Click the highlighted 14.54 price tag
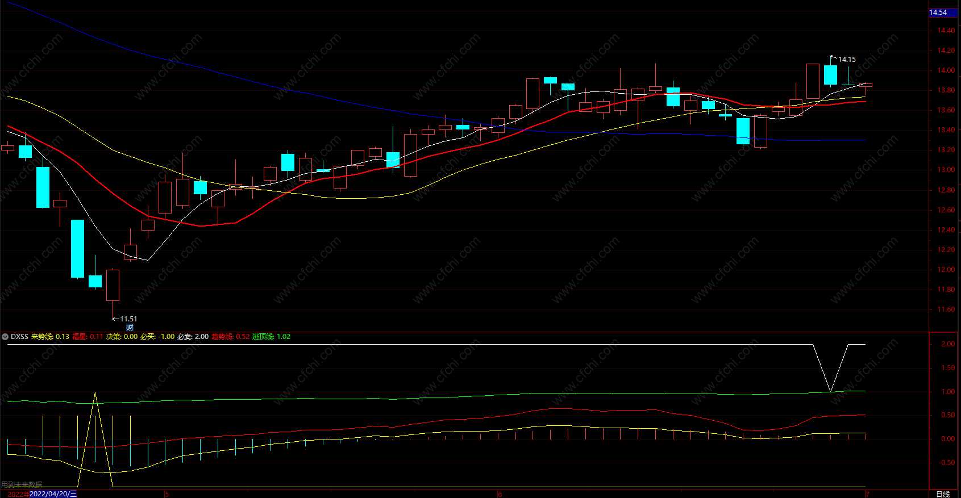This screenshot has width=961, height=498. pyautogui.click(x=943, y=12)
